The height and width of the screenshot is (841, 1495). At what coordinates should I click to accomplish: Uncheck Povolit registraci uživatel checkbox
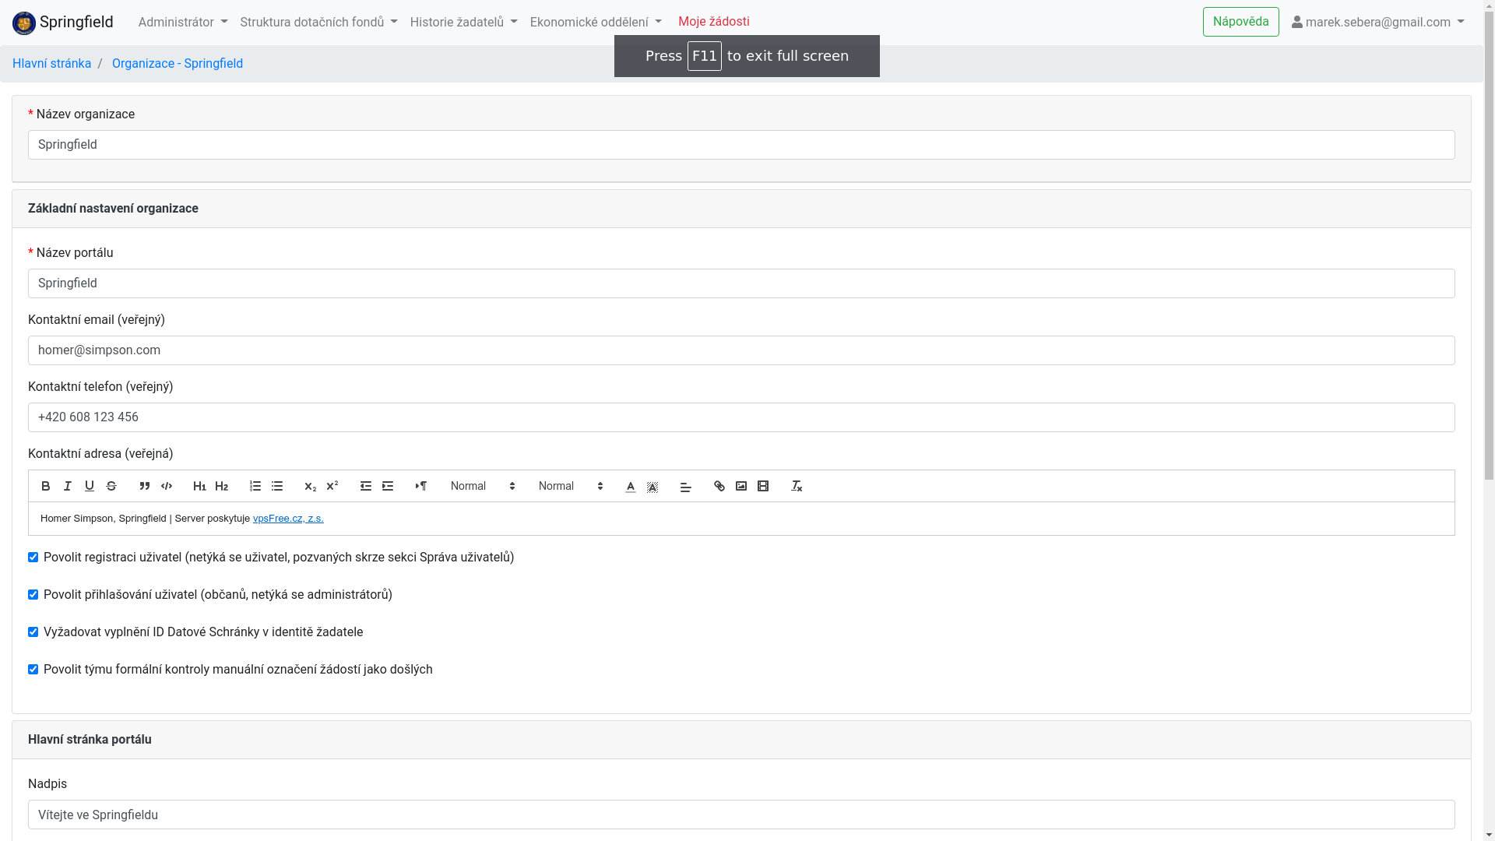coord(33,558)
